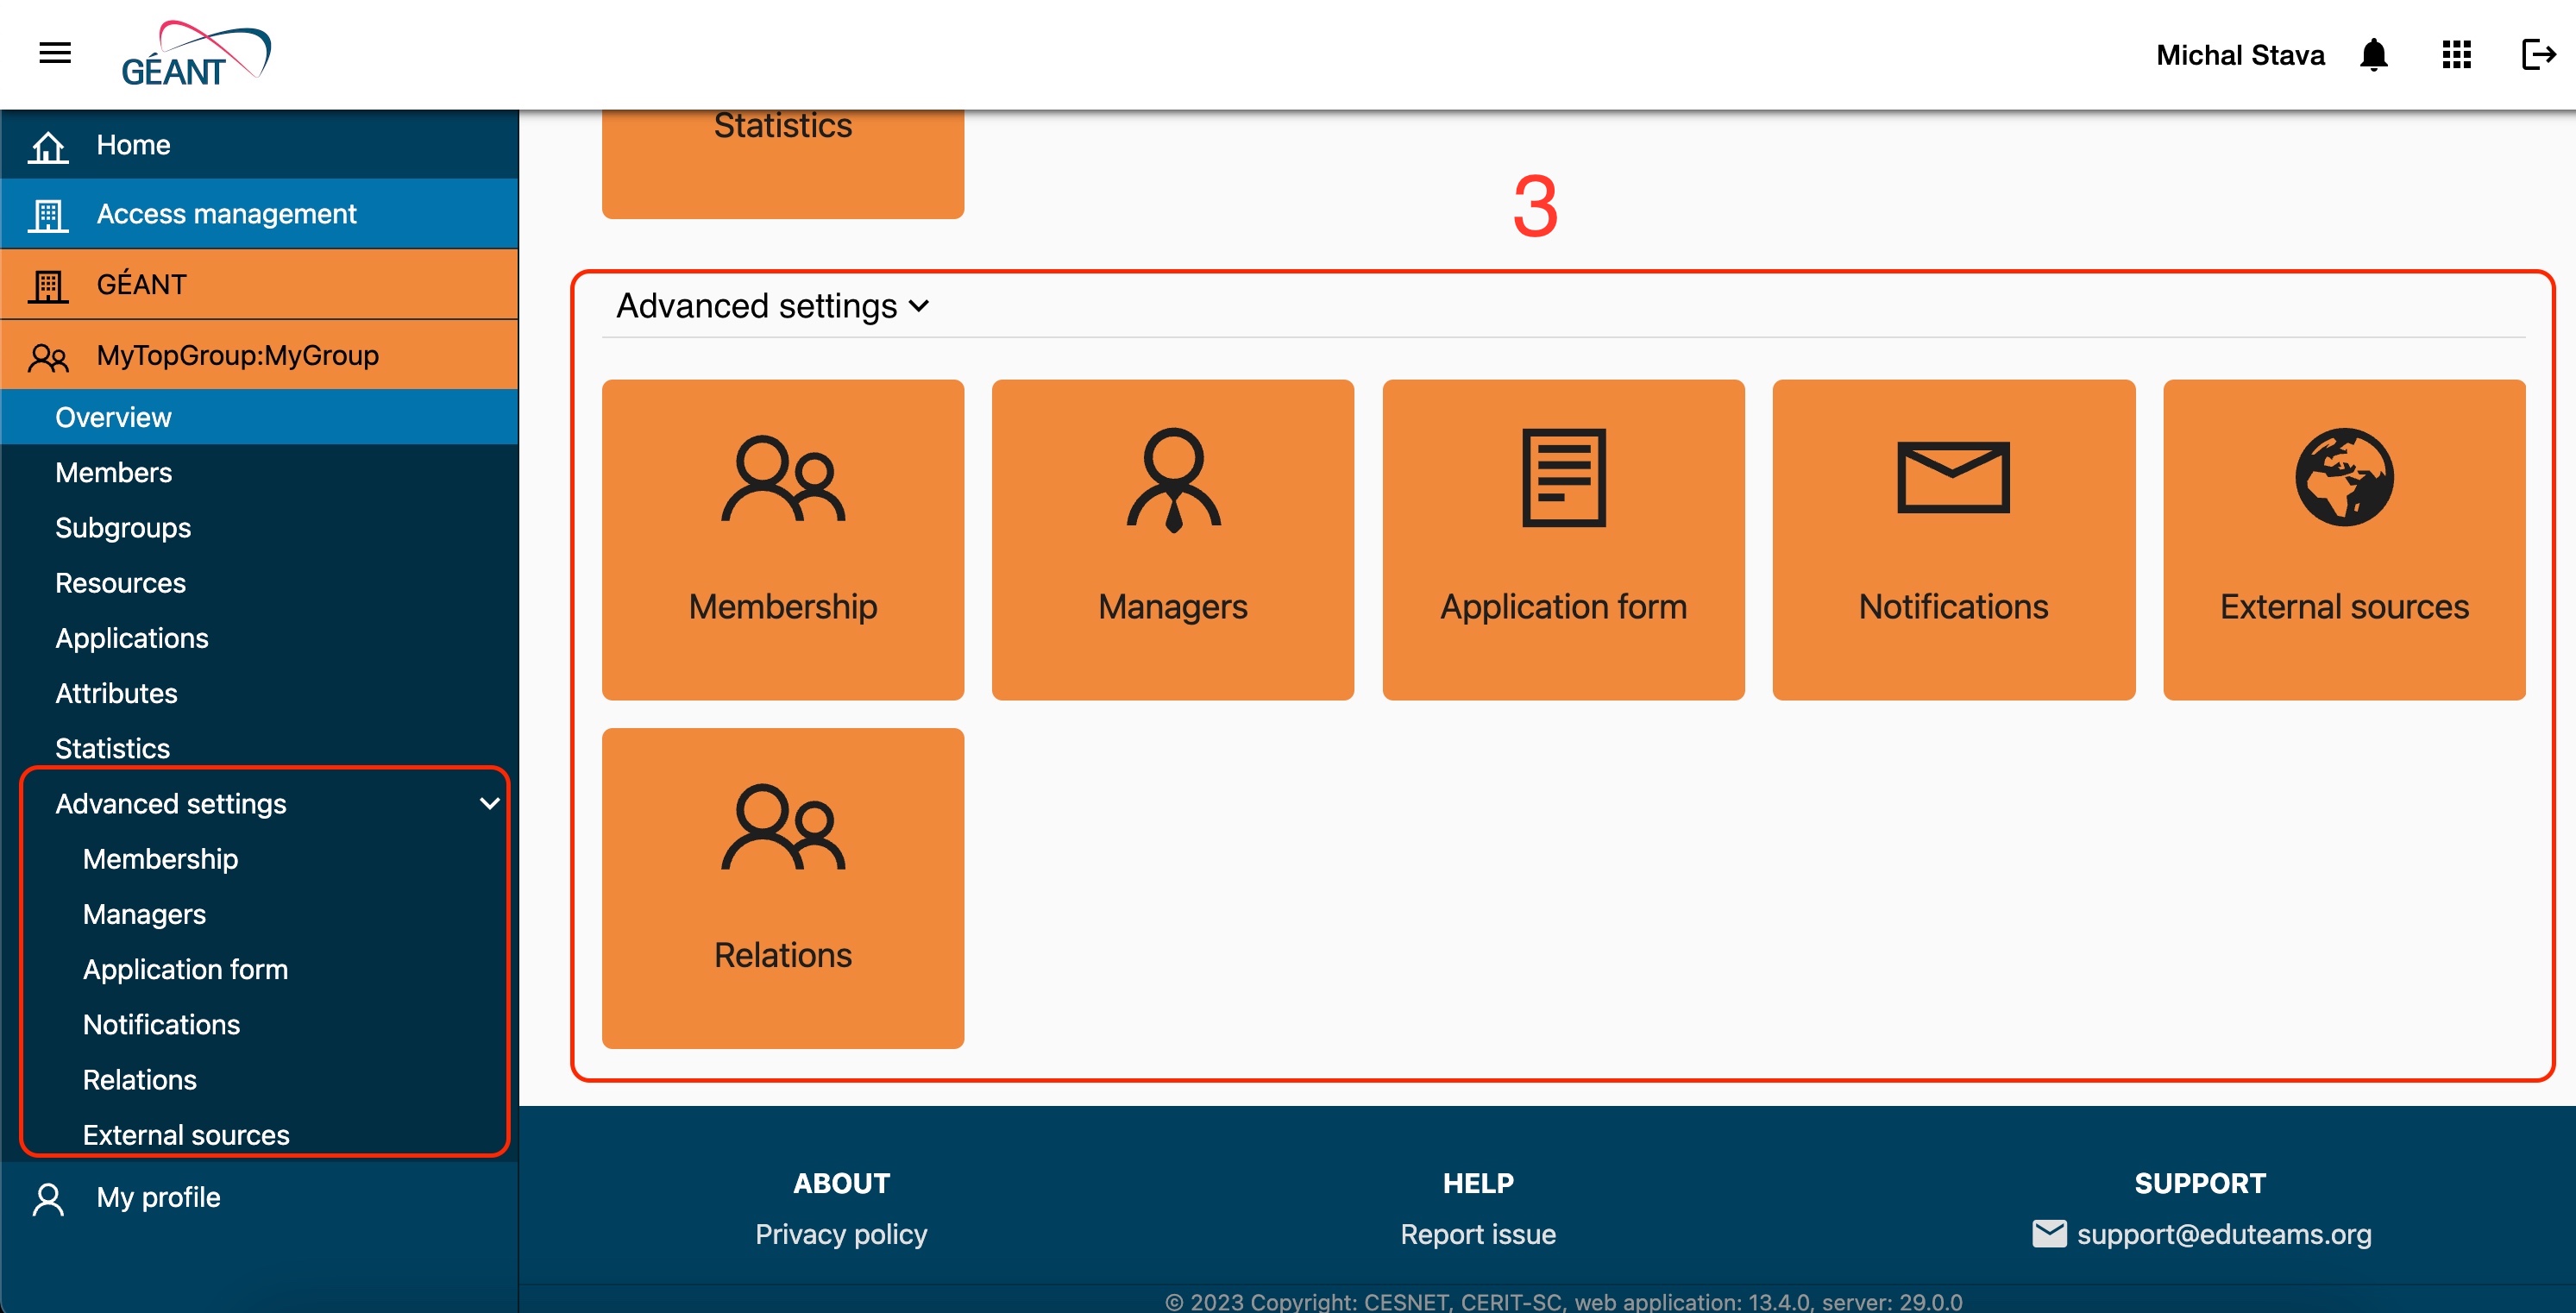The height and width of the screenshot is (1313, 2576).
Task: Open notifications bell icon
Action: [2373, 54]
